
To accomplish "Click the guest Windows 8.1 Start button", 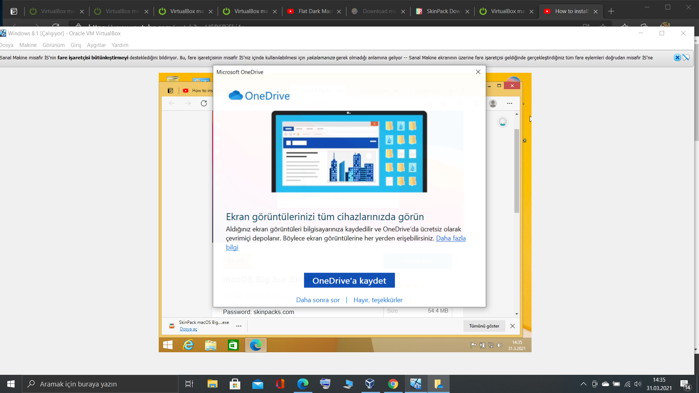I will (x=168, y=345).
